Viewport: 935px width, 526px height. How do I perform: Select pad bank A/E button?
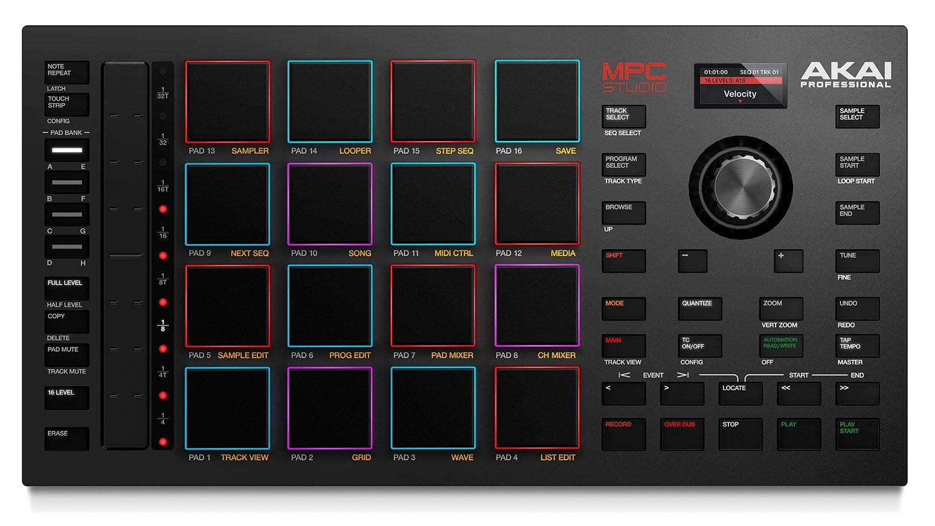click(x=66, y=150)
